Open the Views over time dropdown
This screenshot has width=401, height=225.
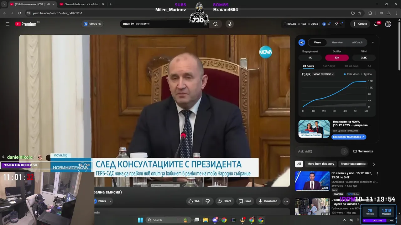324,74
